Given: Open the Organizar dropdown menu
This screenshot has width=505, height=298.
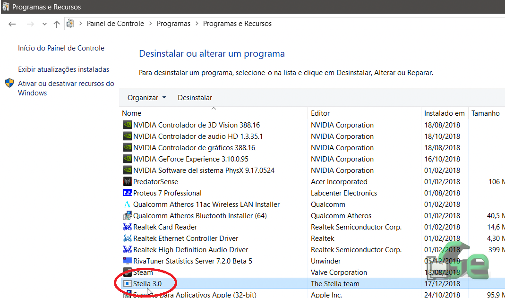Looking at the screenshot, I should point(146,97).
